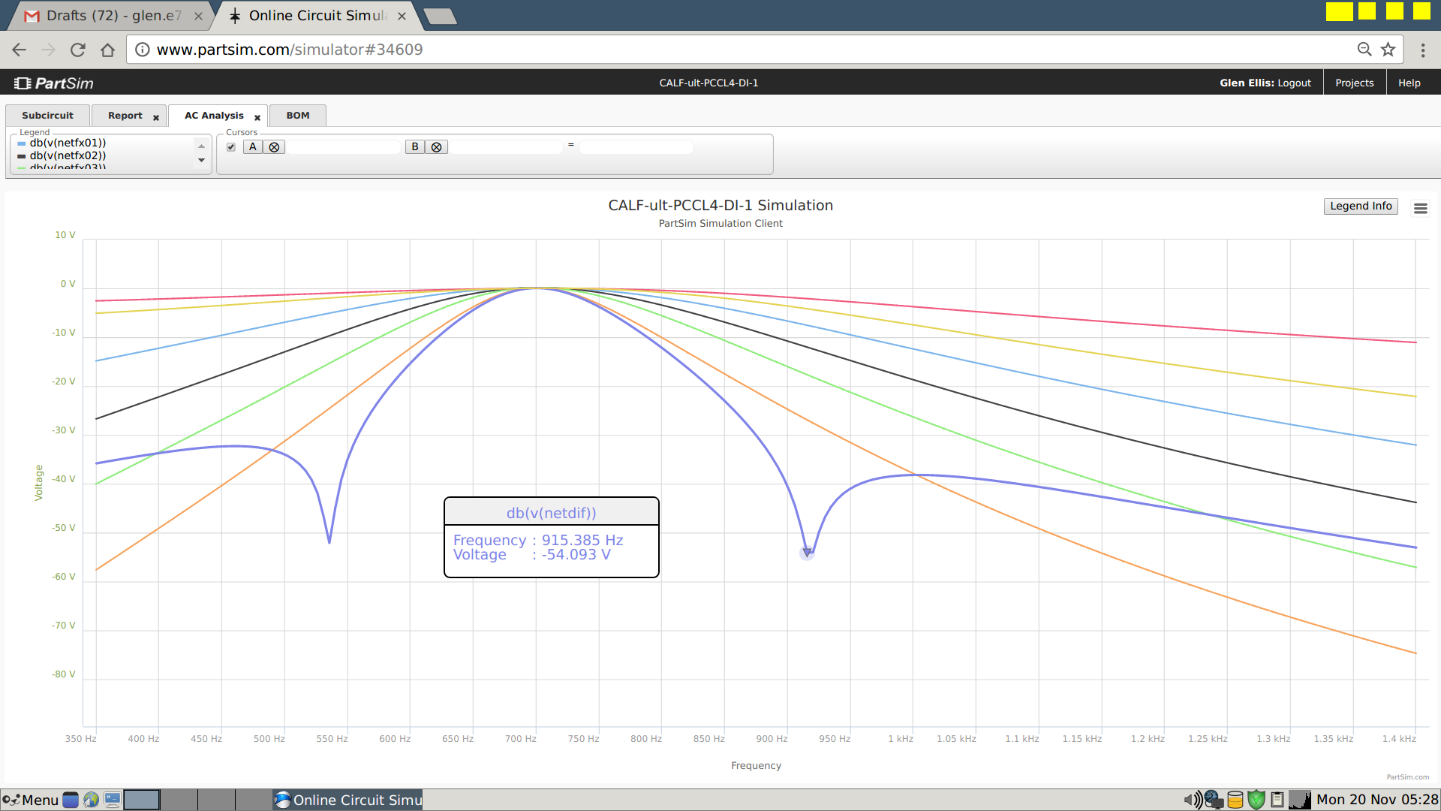This screenshot has width=1441, height=811.
Task: Select db(v(netfx02)) legend entry
Action: (x=68, y=155)
